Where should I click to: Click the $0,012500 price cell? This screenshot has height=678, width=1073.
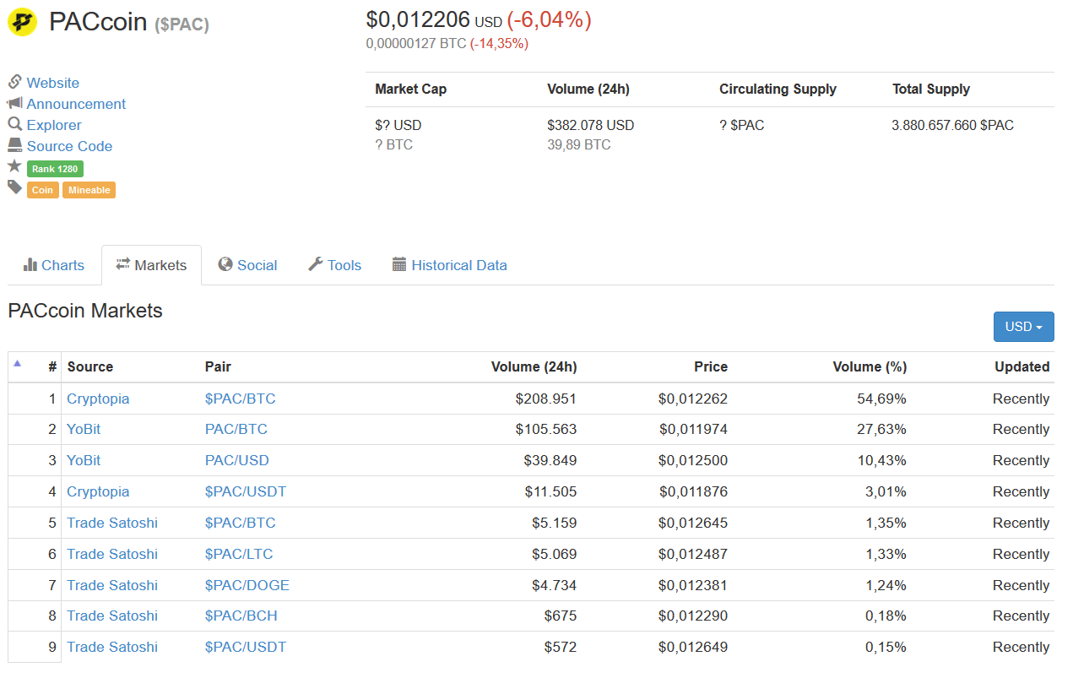click(693, 460)
